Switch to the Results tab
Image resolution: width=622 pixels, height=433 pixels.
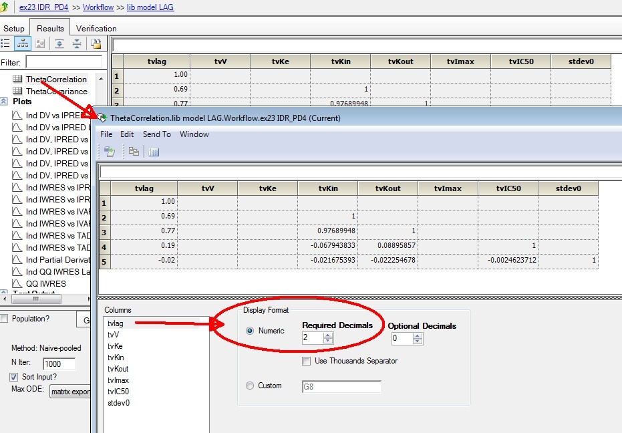(50, 28)
